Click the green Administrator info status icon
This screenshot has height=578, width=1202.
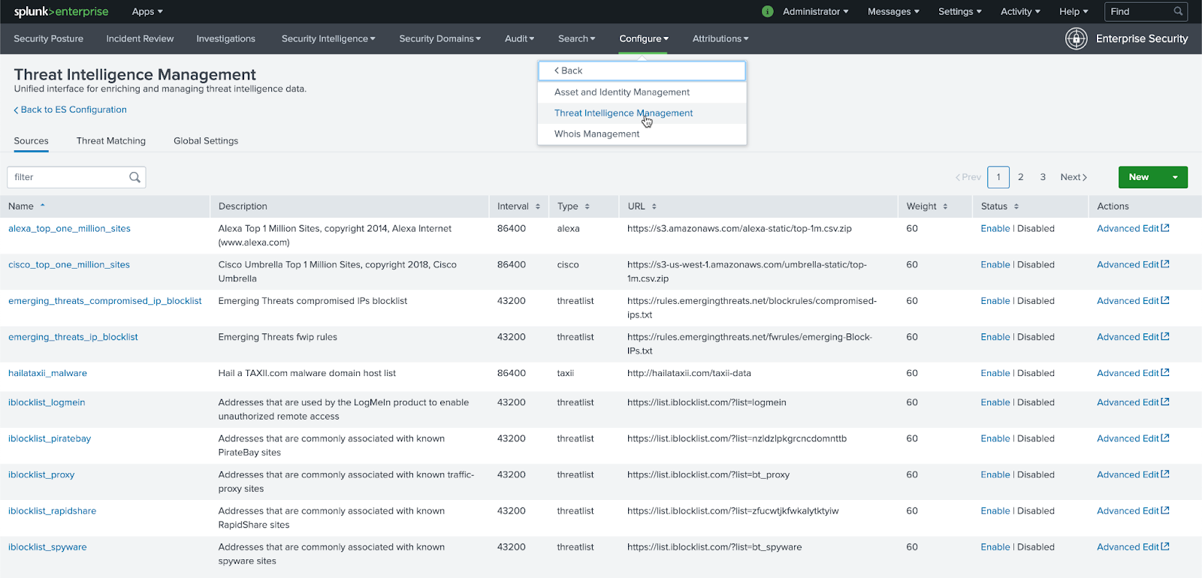pos(767,11)
